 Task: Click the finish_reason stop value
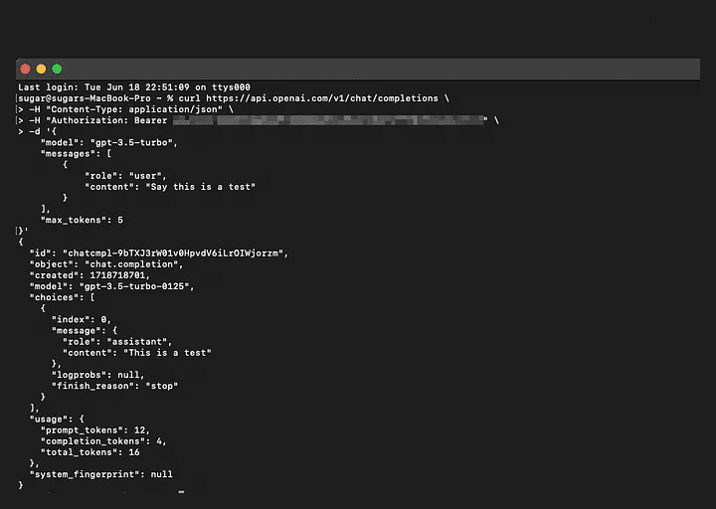click(162, 386)
